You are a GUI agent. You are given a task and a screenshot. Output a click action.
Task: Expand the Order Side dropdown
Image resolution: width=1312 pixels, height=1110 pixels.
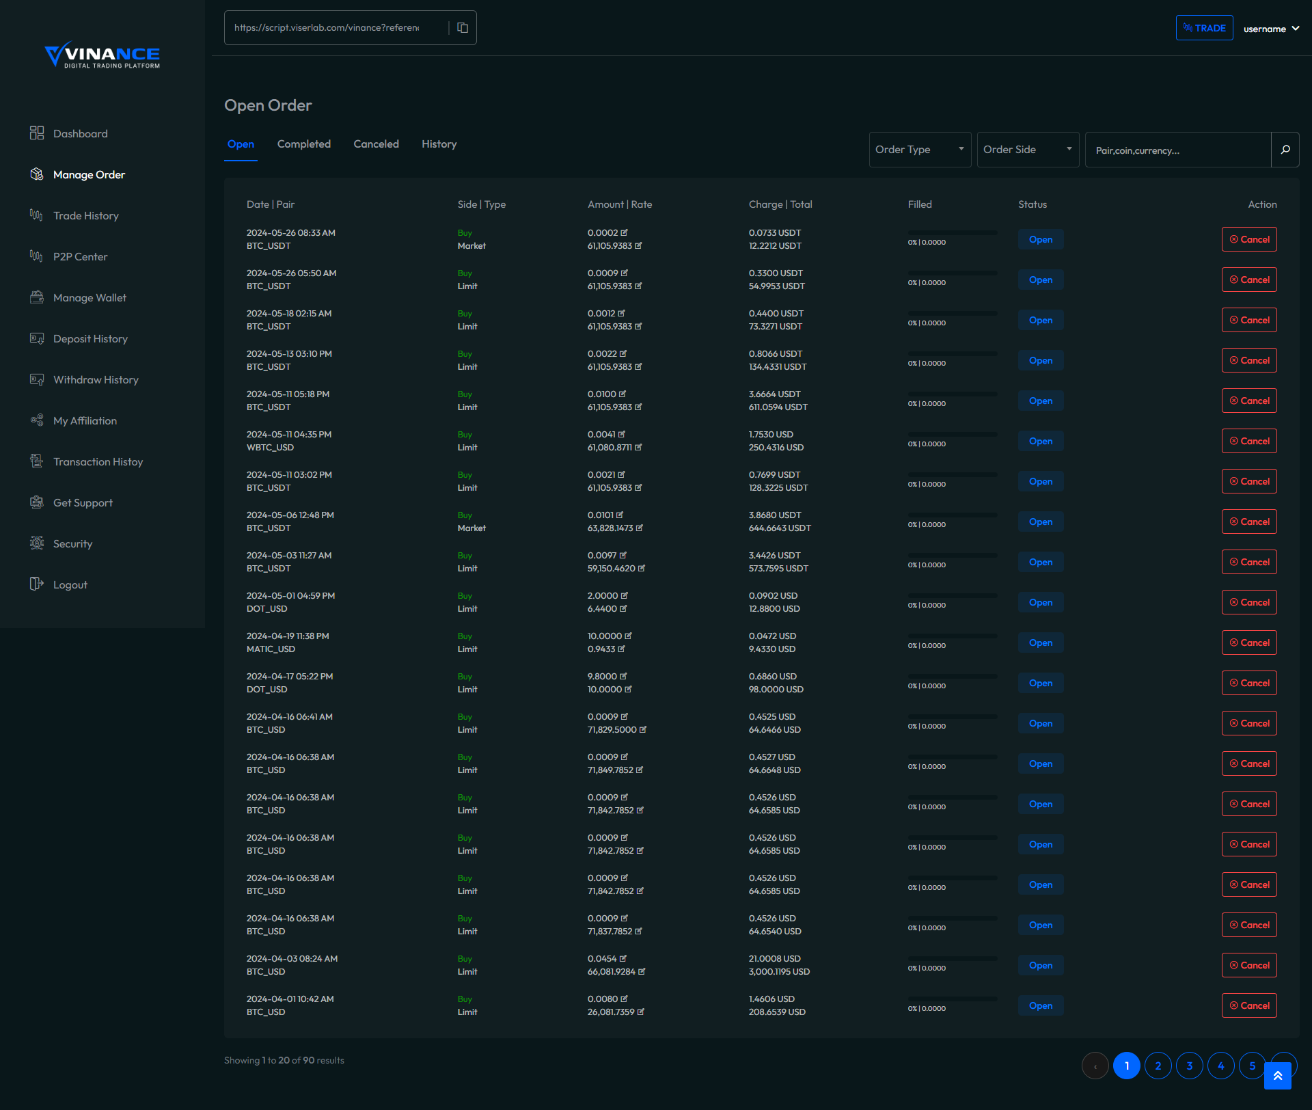pos(1028,150)
